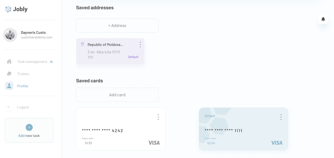Click the Logout link

[23, 107]
